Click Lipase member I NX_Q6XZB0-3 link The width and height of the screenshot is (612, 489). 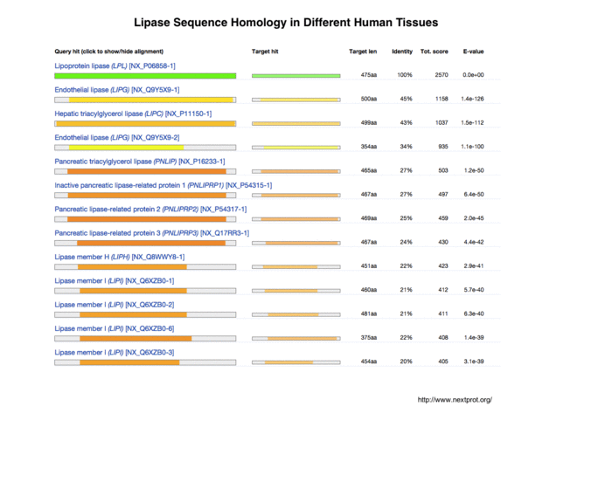(114, 352)
